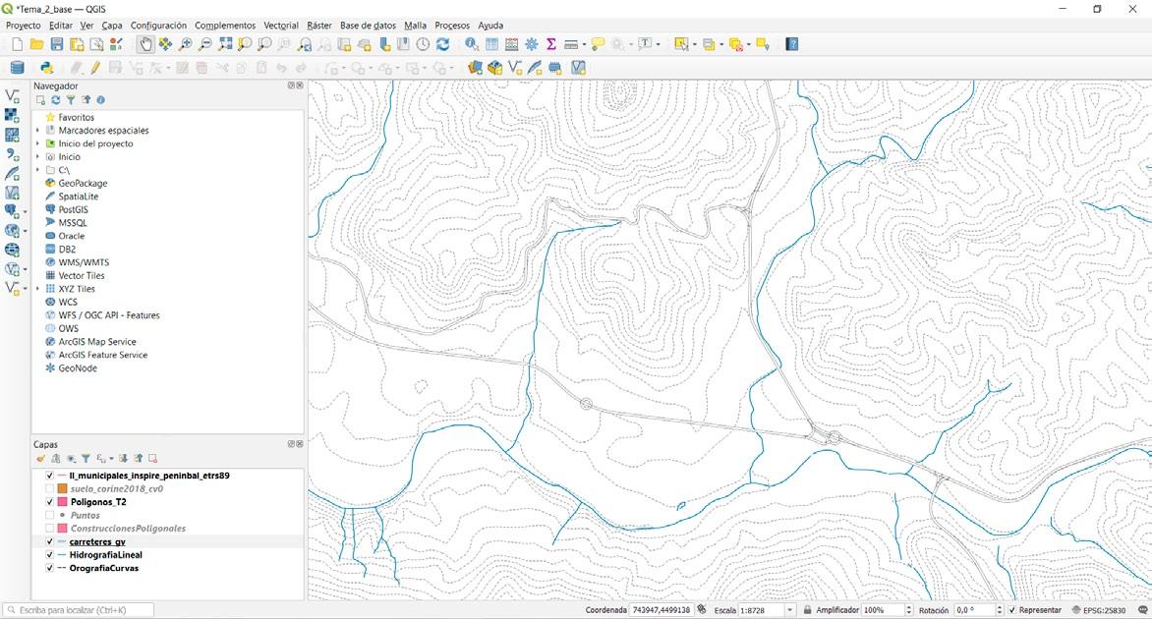The height and width of the screenshot is (619, 1152).
Task: Select the PostGIS entry in Navegador
Action: point(73,210)
